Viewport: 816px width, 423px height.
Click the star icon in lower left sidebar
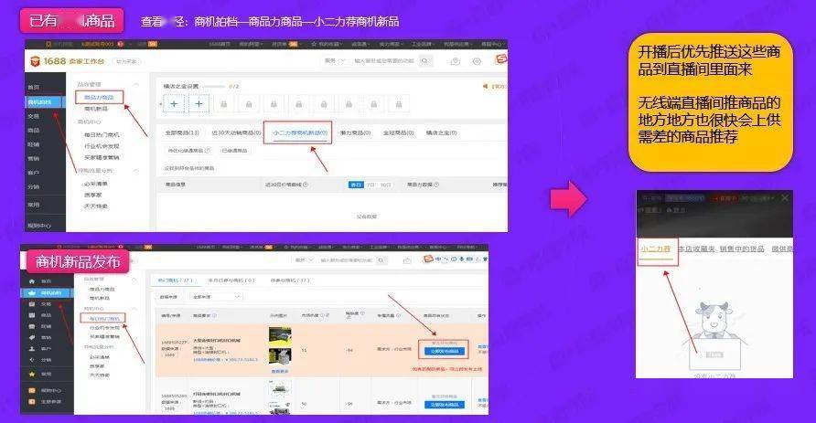32,375
